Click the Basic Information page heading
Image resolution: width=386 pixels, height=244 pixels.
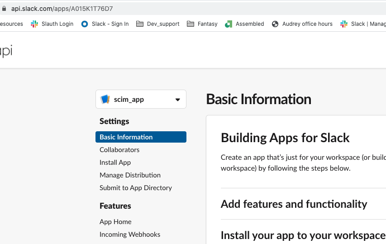[x=258, y=99]
